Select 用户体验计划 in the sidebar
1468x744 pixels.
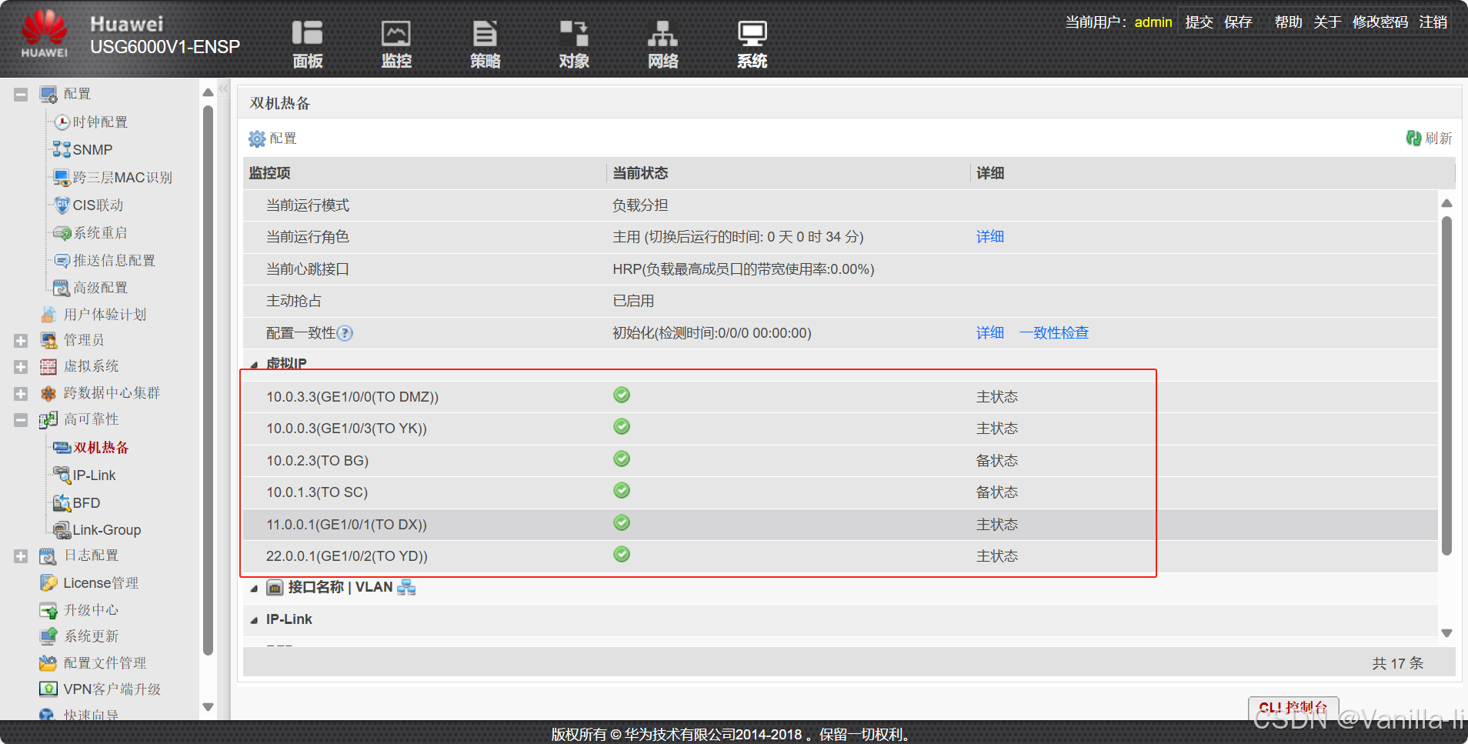tap(105, 314)
